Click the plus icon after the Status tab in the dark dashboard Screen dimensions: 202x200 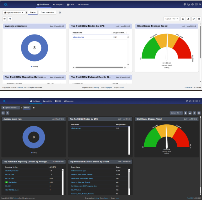point(34,108)
